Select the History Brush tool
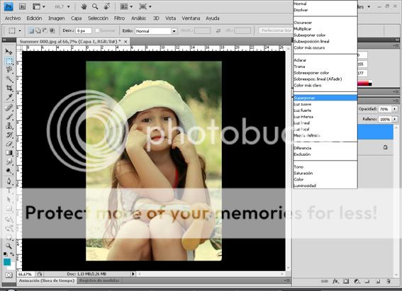The image size is (402, 291). [x=9, y=135]
